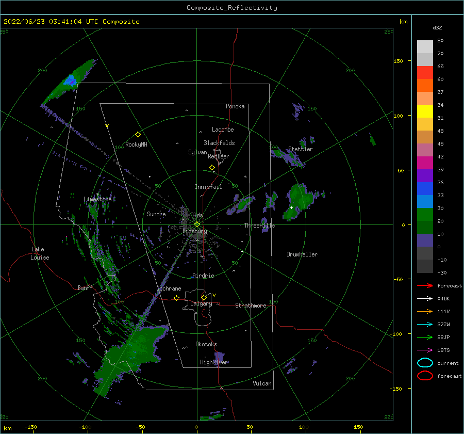Click the magenta 18TS arrow in the legend

tap(425, 350)
